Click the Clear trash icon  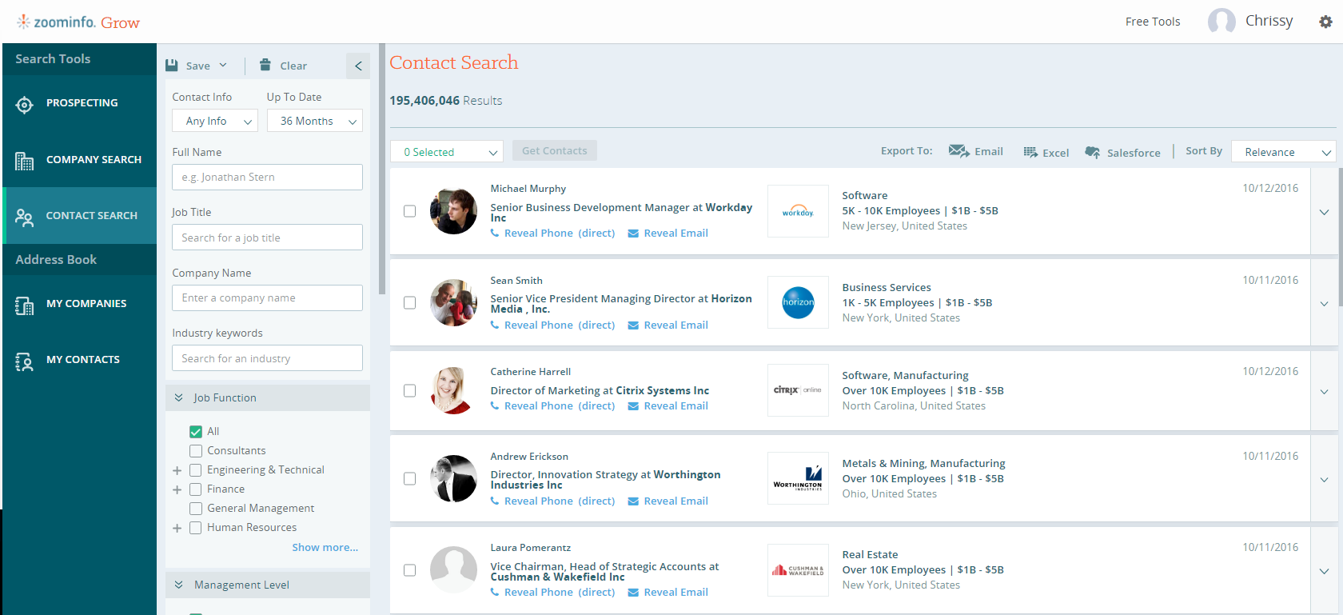265,65
